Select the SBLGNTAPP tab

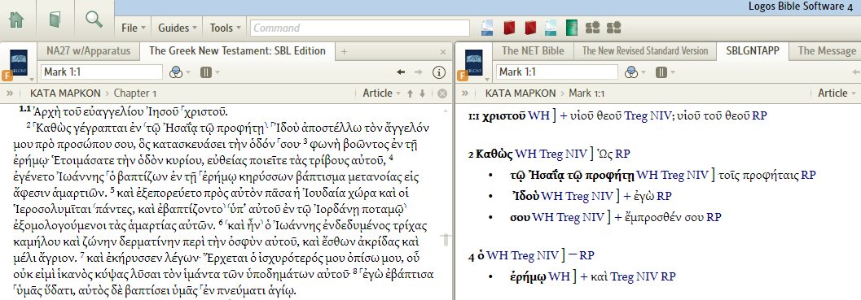(753, 51)
